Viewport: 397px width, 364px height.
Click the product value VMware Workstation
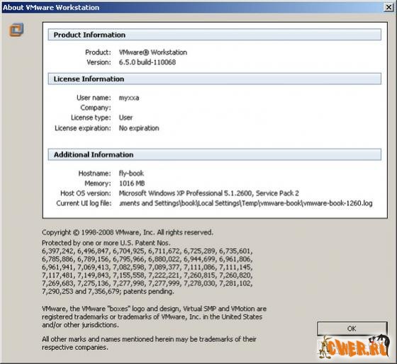[153, 52]
